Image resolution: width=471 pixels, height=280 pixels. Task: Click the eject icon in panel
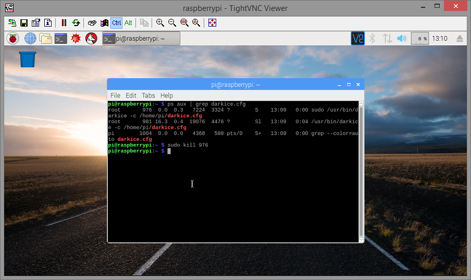pos(460,39)
